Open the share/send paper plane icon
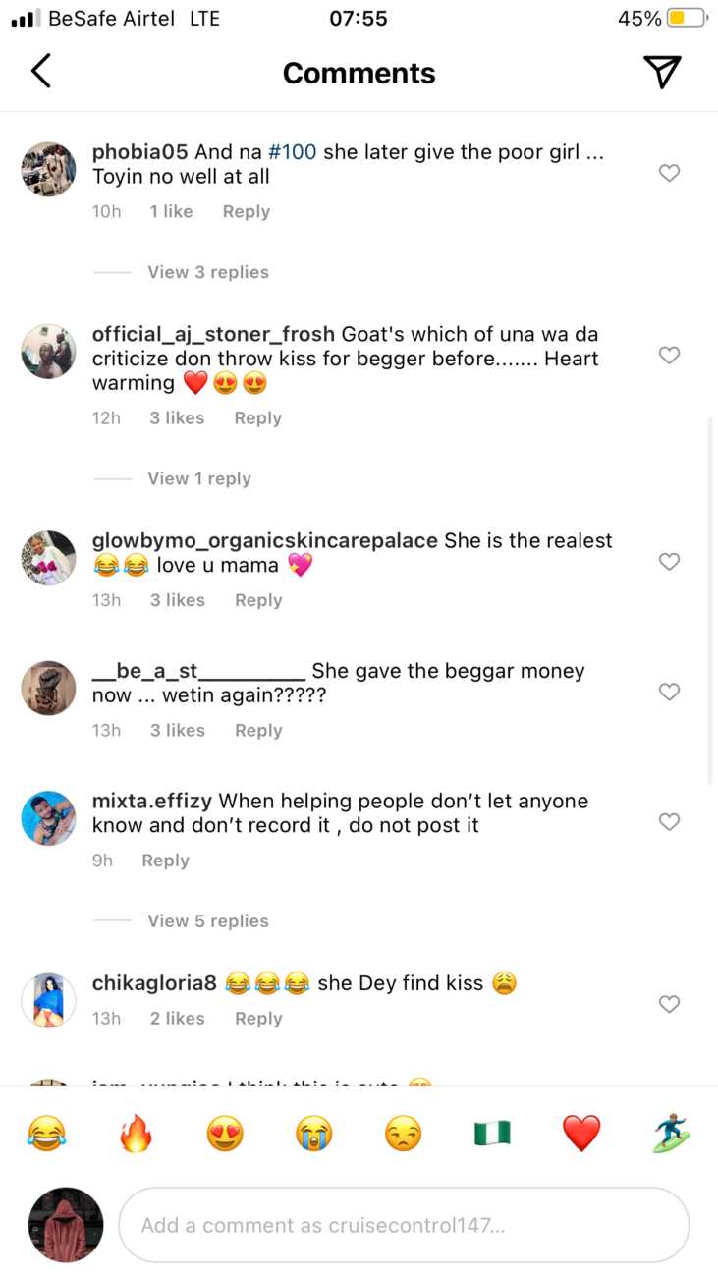Image resolution: width=718 pixels, height=1277 pixels. coord(662,72)
